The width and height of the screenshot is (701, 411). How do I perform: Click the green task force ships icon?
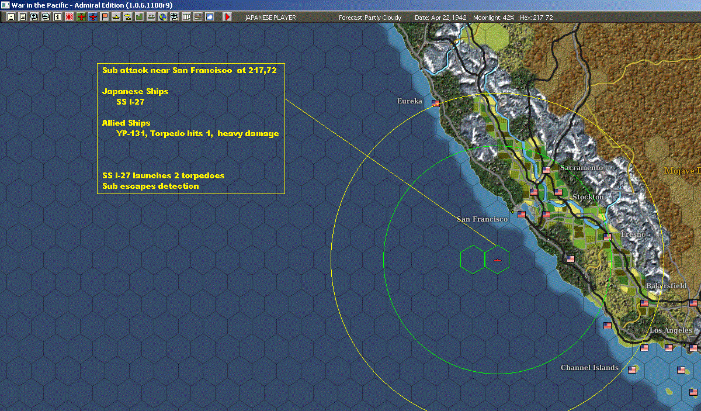click(151, 17)
